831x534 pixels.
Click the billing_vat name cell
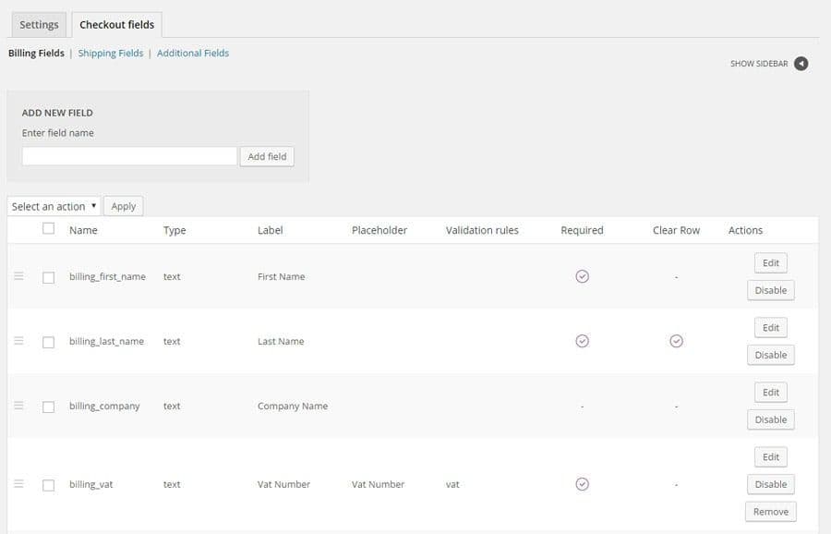click(x=91, y=485)
